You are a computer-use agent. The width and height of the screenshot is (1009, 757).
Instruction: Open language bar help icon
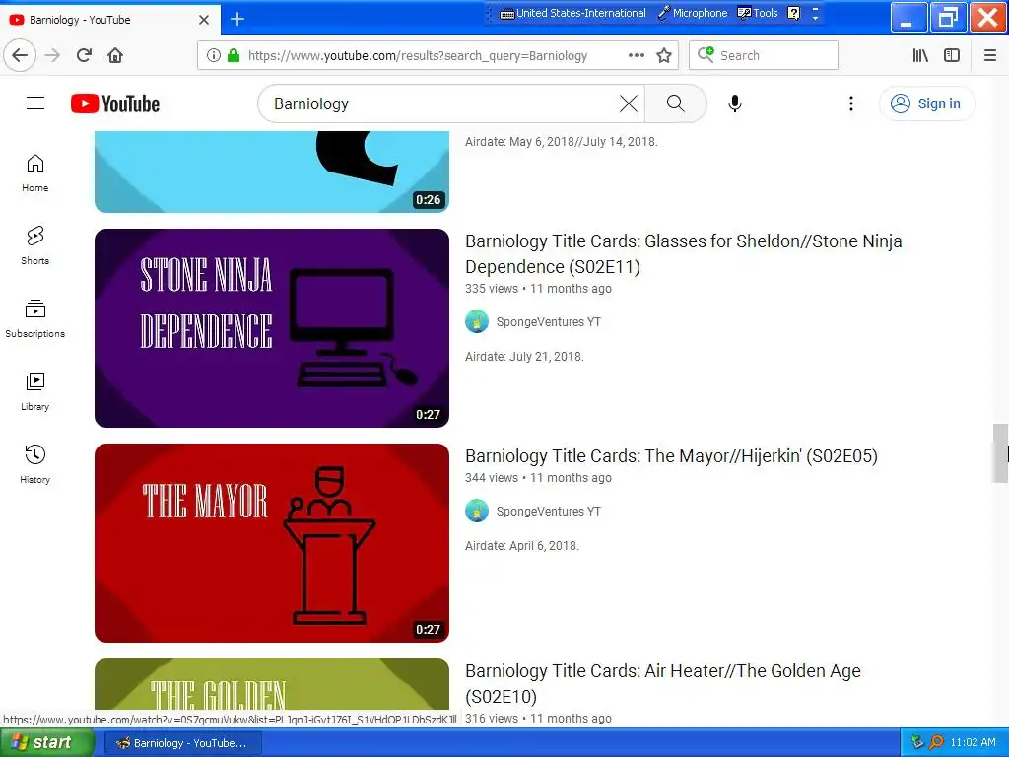[x=794, y=13]
